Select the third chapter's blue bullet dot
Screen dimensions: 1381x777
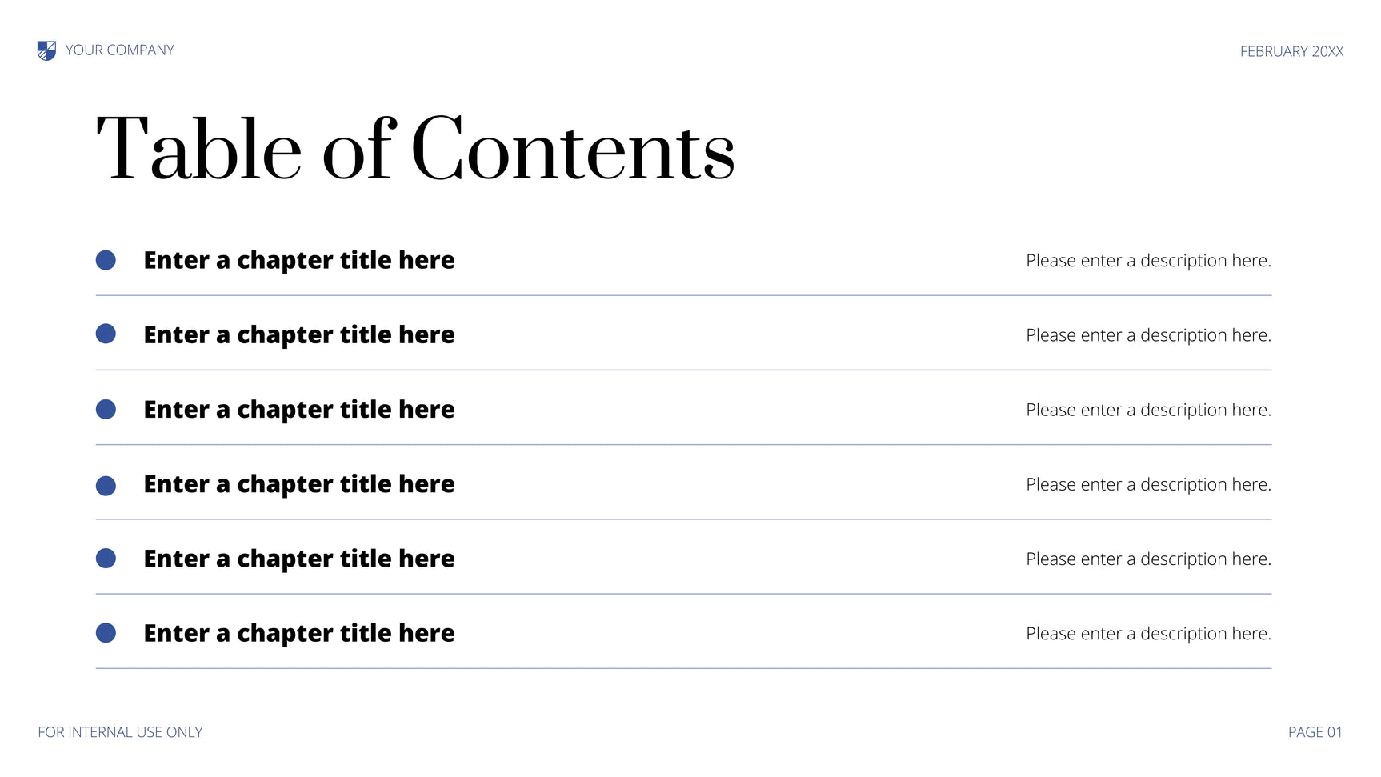point(106,409)
